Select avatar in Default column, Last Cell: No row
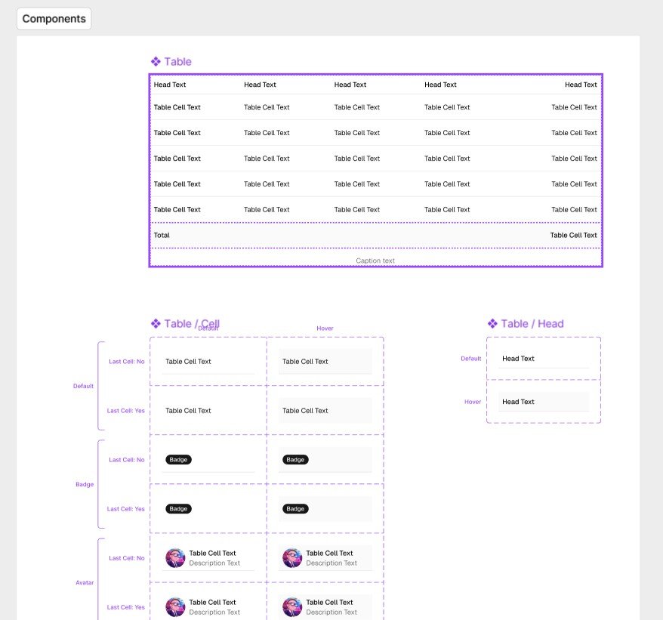Viewport: 663px width, 620px height. coord(175,558)
